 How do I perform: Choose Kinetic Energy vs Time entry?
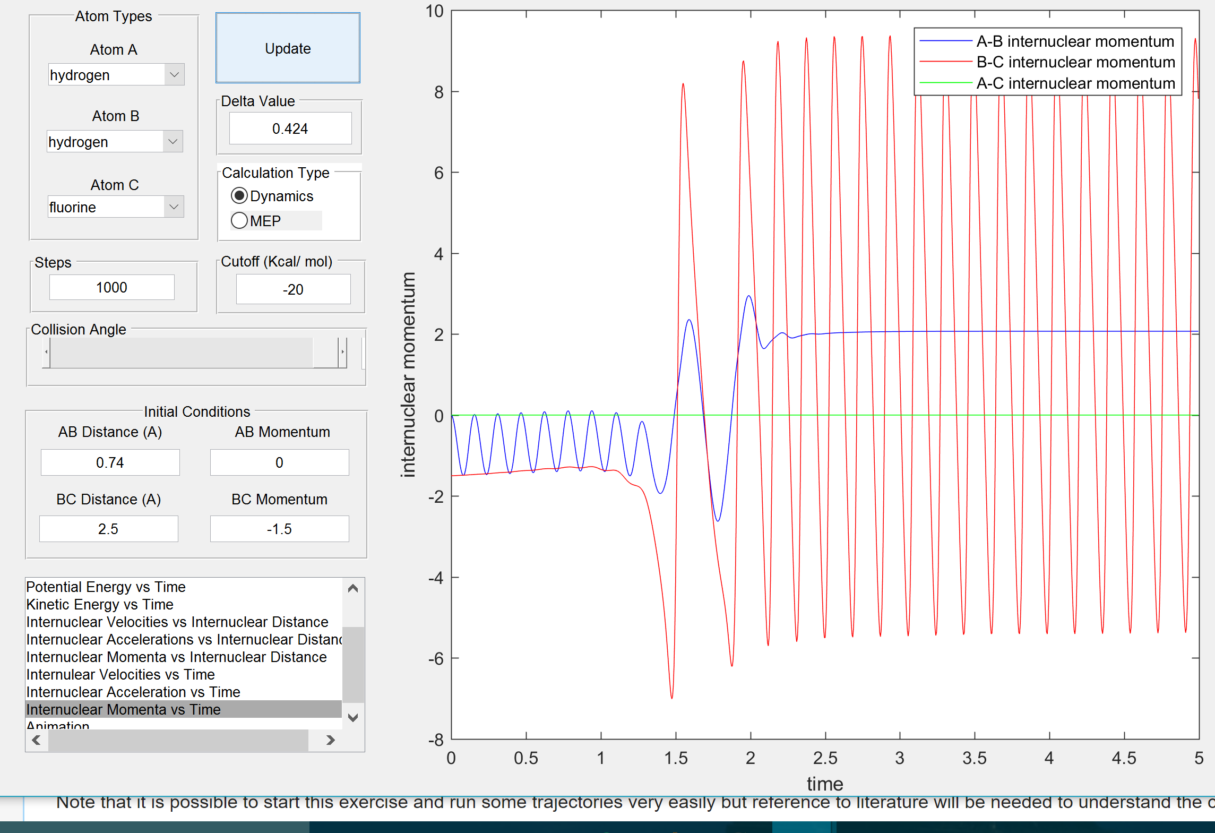(x=100, y=604)
